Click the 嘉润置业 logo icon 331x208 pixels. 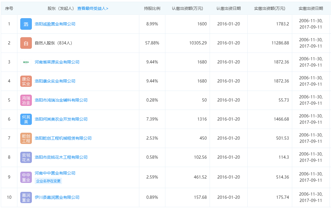pos(26,197)
